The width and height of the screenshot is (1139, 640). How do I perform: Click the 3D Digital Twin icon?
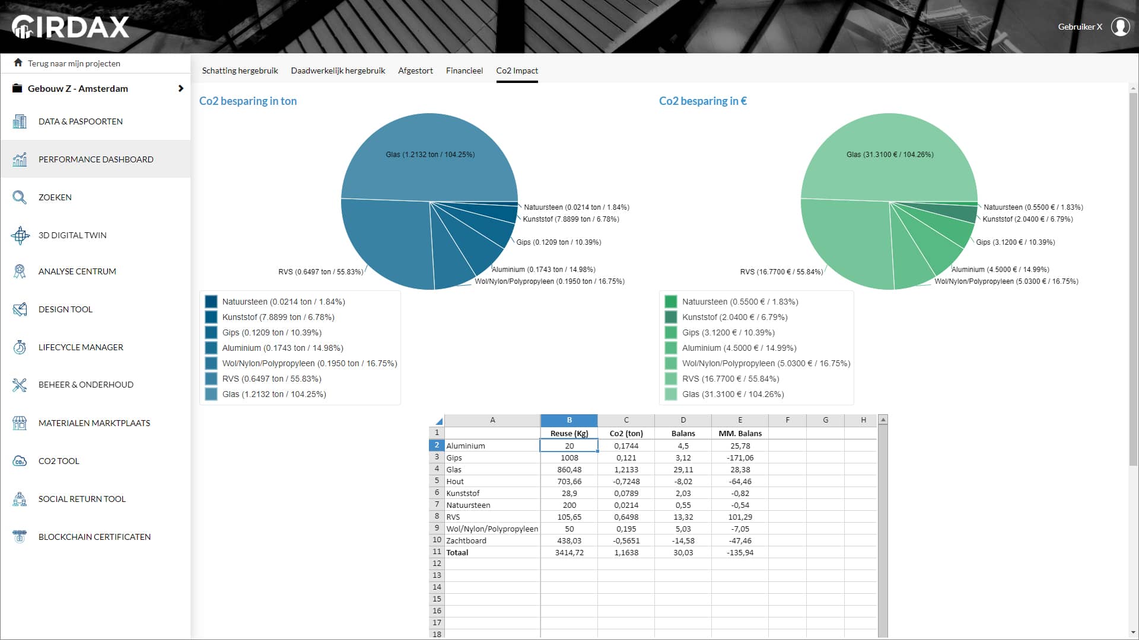20,235
